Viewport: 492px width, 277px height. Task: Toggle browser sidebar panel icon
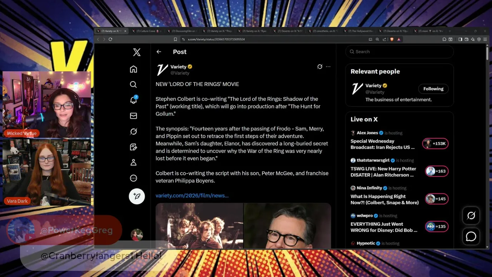pyautogui.click(x=460, y=39)
